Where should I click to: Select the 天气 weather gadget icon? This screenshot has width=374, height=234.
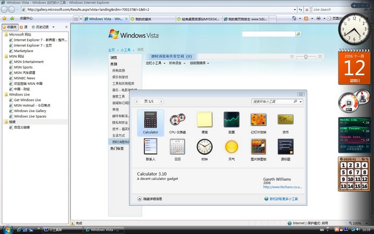[x=231, y=146]
